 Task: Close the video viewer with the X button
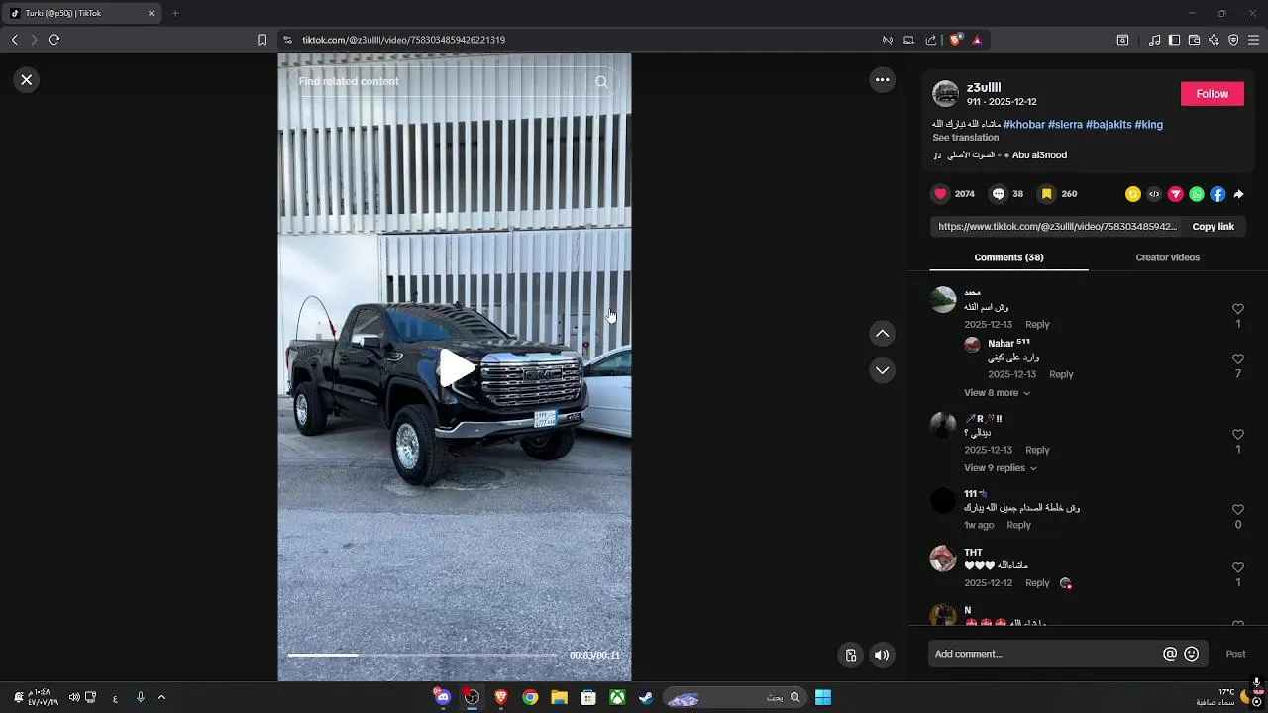pyautogui.click(x=27, y=80)
